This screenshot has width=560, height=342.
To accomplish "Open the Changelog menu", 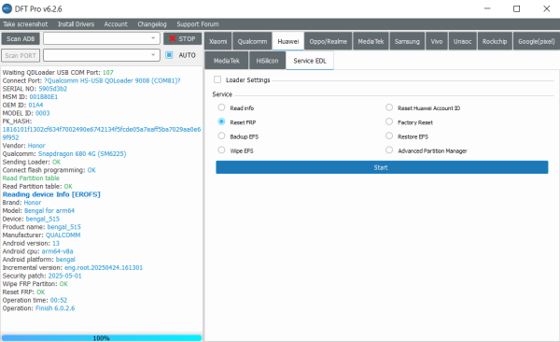I will point(152,24).
